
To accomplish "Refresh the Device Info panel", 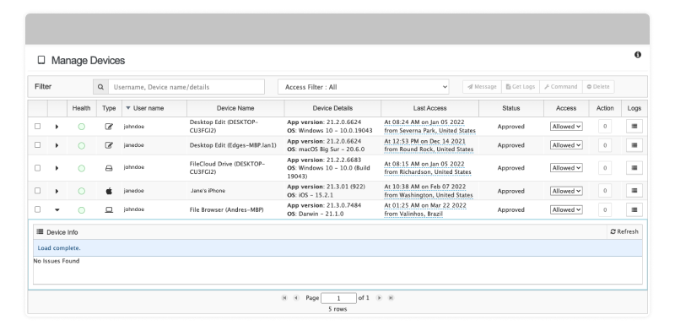I will click(624, 232).
